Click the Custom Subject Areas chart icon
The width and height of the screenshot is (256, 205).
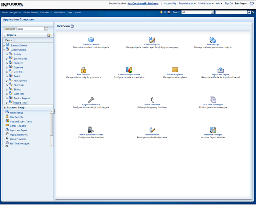tap(129, 70)
